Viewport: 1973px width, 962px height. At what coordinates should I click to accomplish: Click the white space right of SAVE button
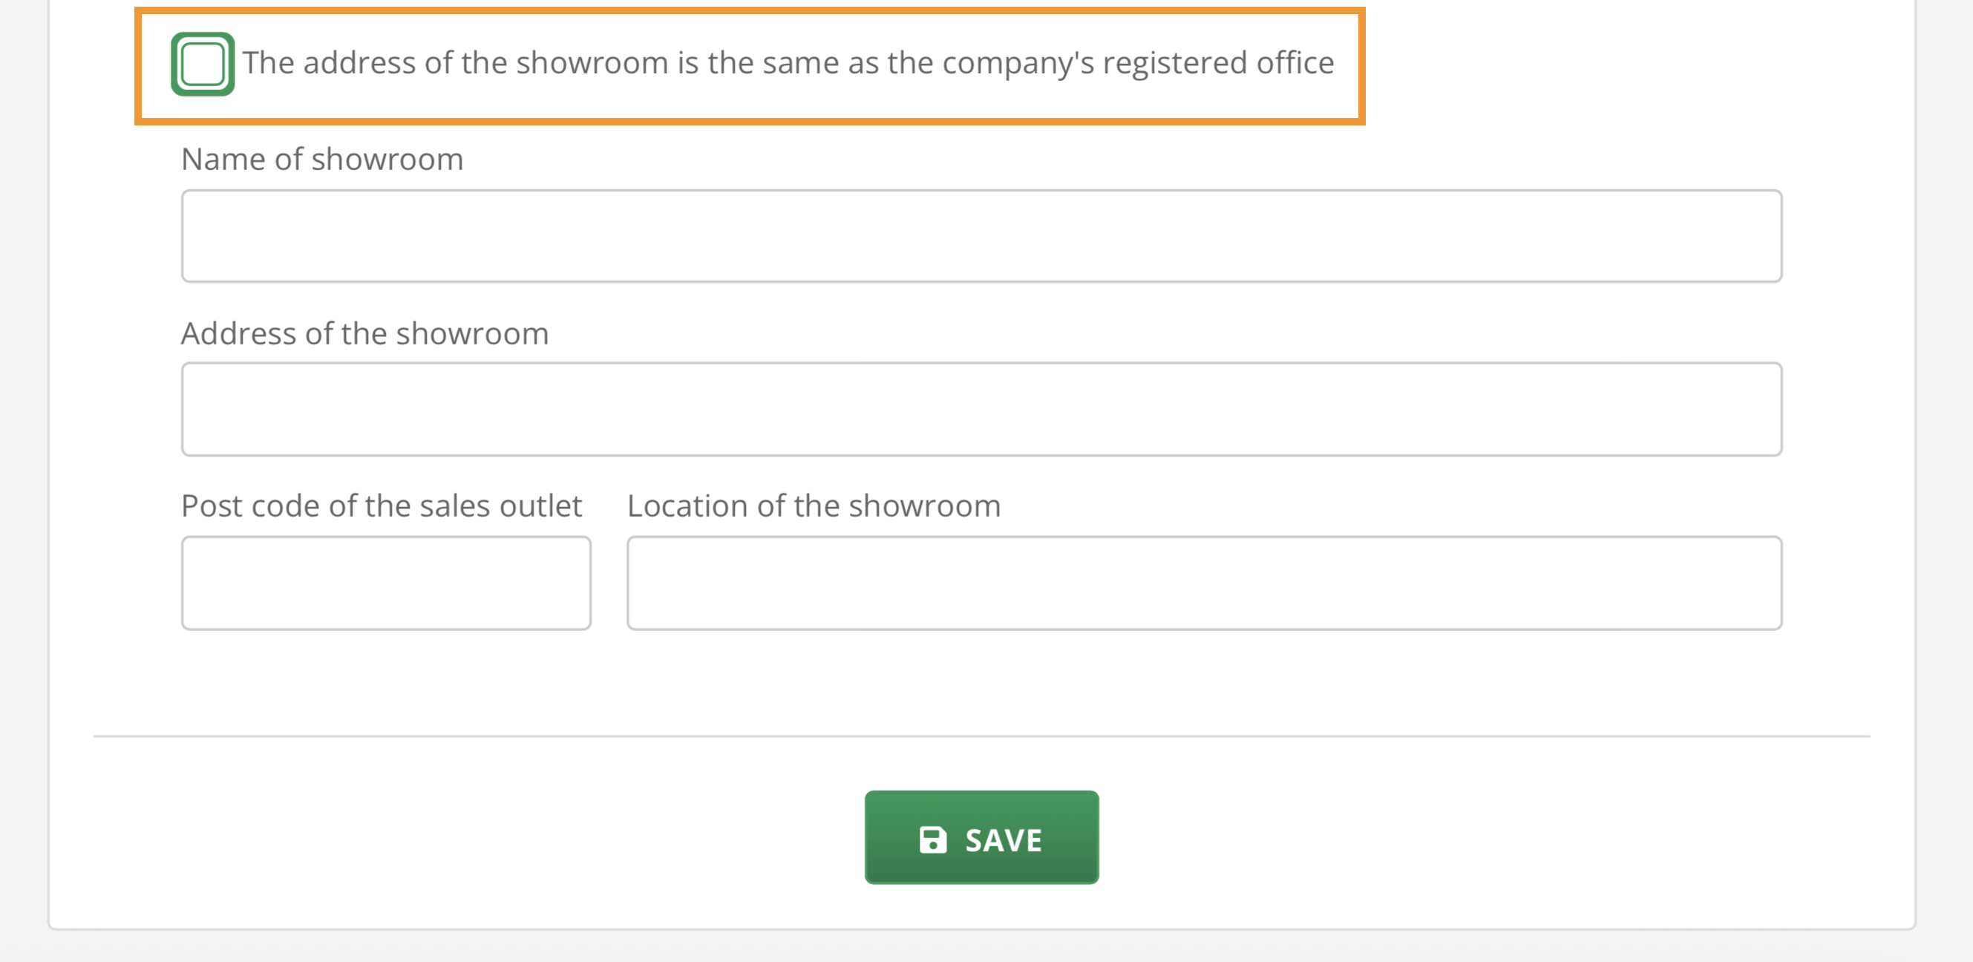(1455, 837)
